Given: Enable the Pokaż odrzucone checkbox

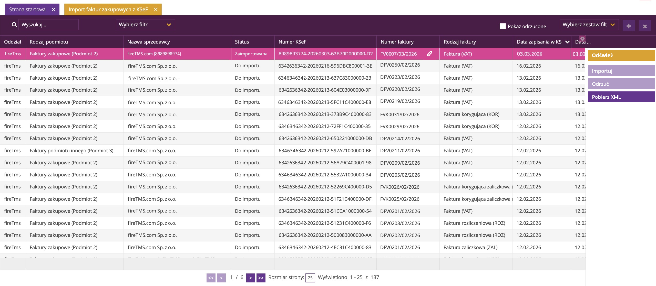Looking at the screenshot, I should pyautogui.click(x=503, y=26).
